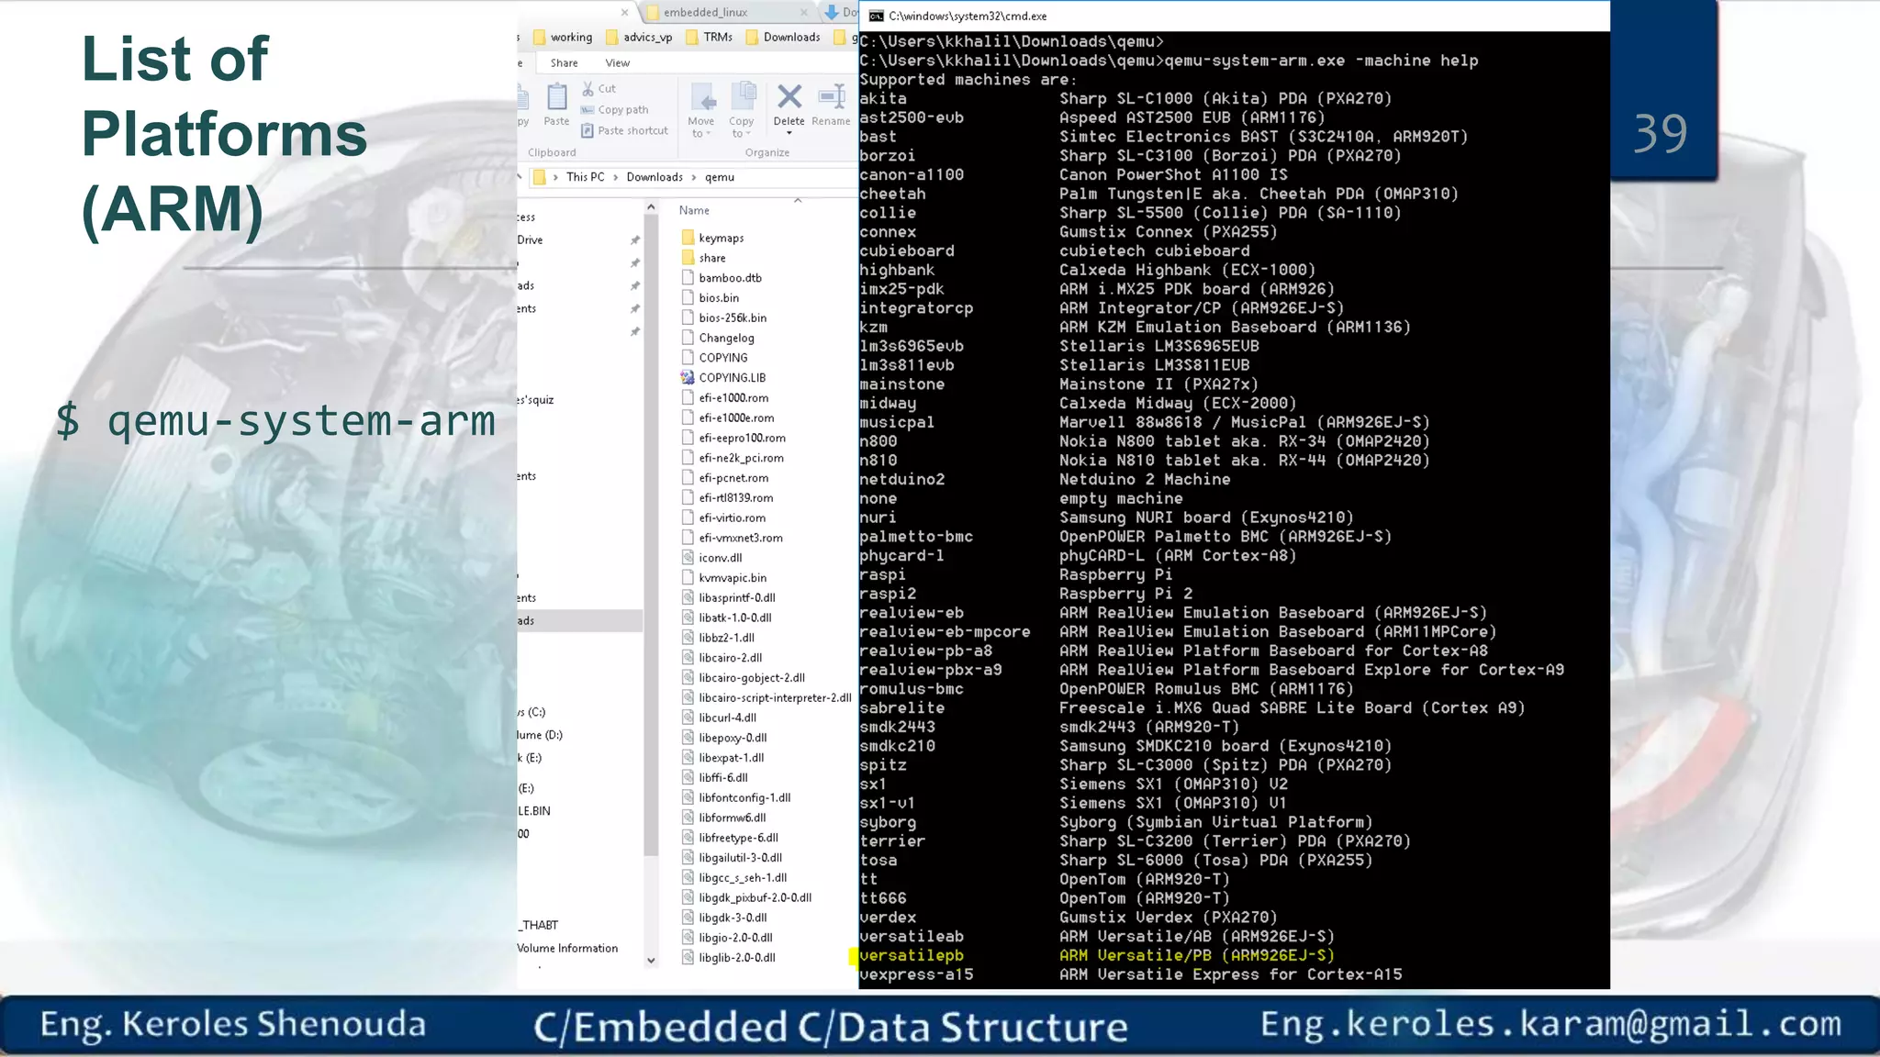Select the libglib-2.0-0.dll file icon
This screenshot has width=1880, height=1057.
(688, 958)
